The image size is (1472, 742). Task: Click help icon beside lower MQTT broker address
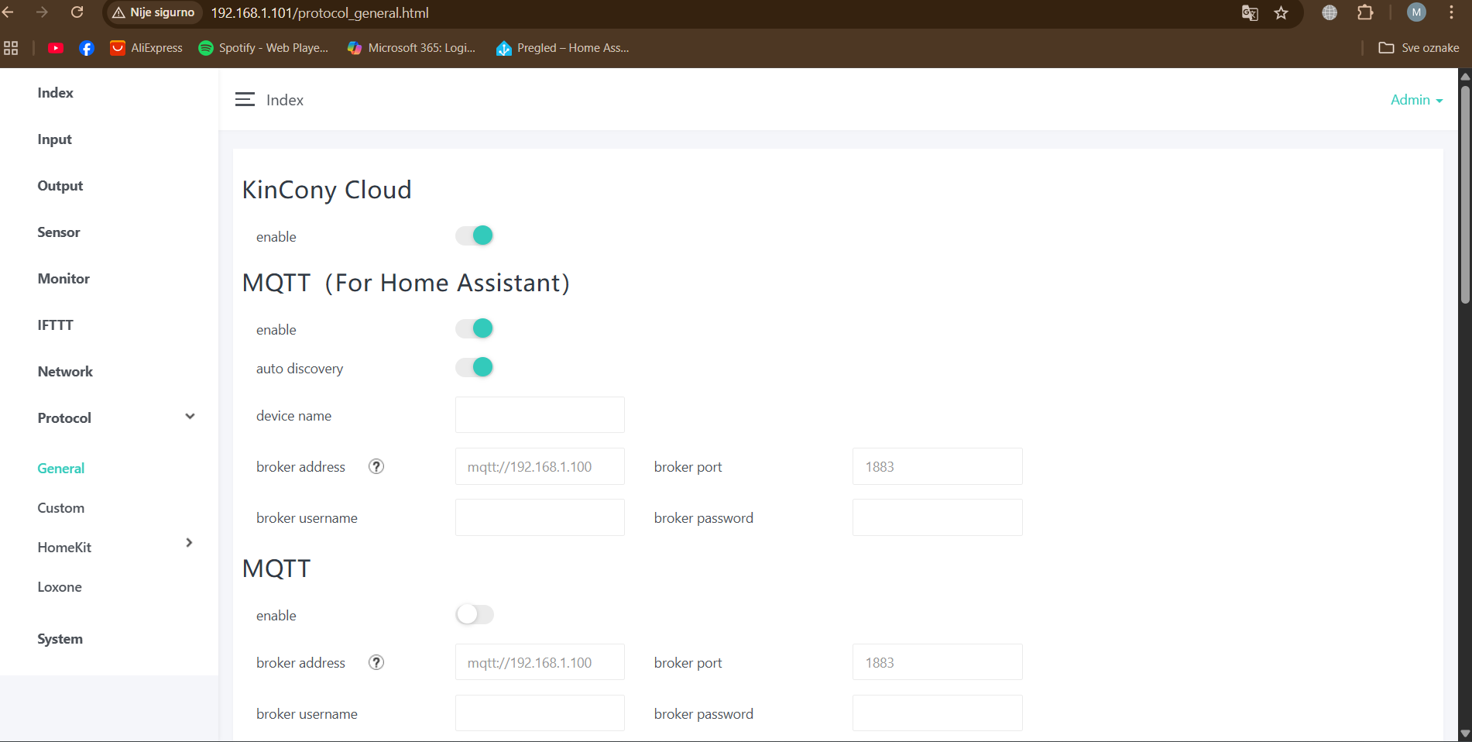(x=376, y=662)
